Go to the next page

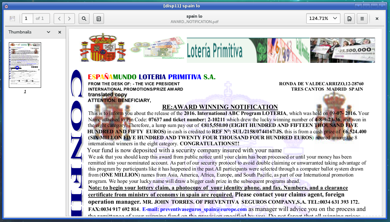[x=70, y=19]
